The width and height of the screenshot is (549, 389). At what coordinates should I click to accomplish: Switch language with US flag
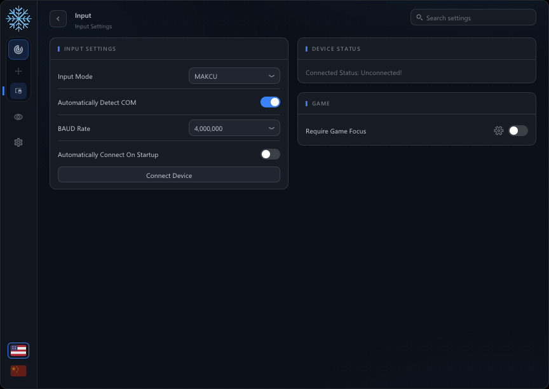[18, 350]
